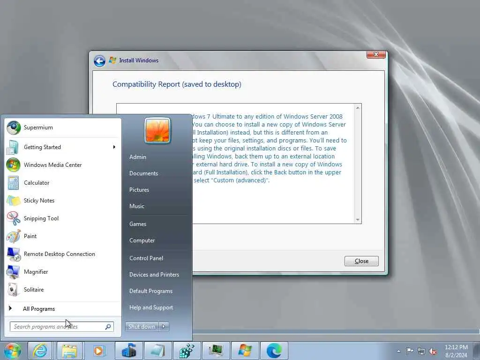Expand Getting Started submenu arrow
Screen dimensions: 480x360
114,147
